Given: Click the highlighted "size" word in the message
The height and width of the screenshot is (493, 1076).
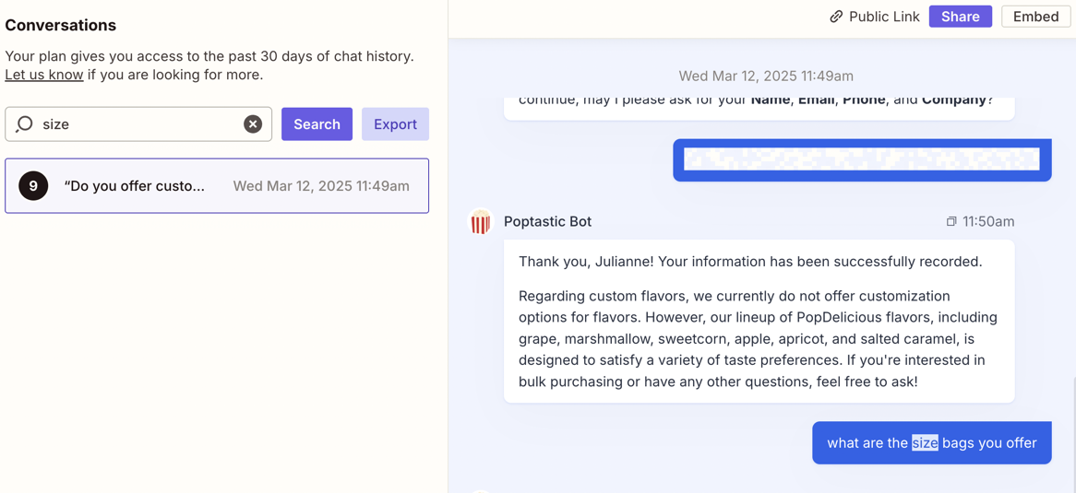Looking at the screenshot, I should coord(925,442).
